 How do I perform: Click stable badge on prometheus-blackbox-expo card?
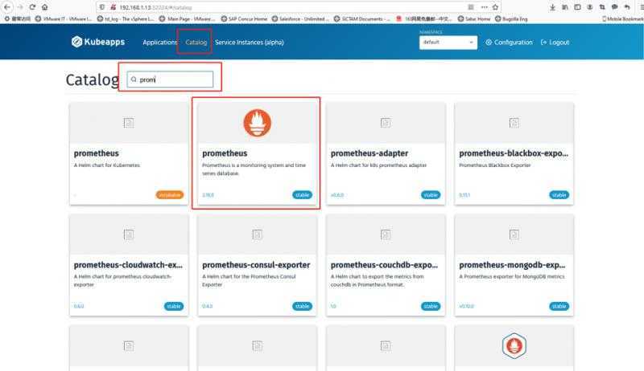[559, 195]
